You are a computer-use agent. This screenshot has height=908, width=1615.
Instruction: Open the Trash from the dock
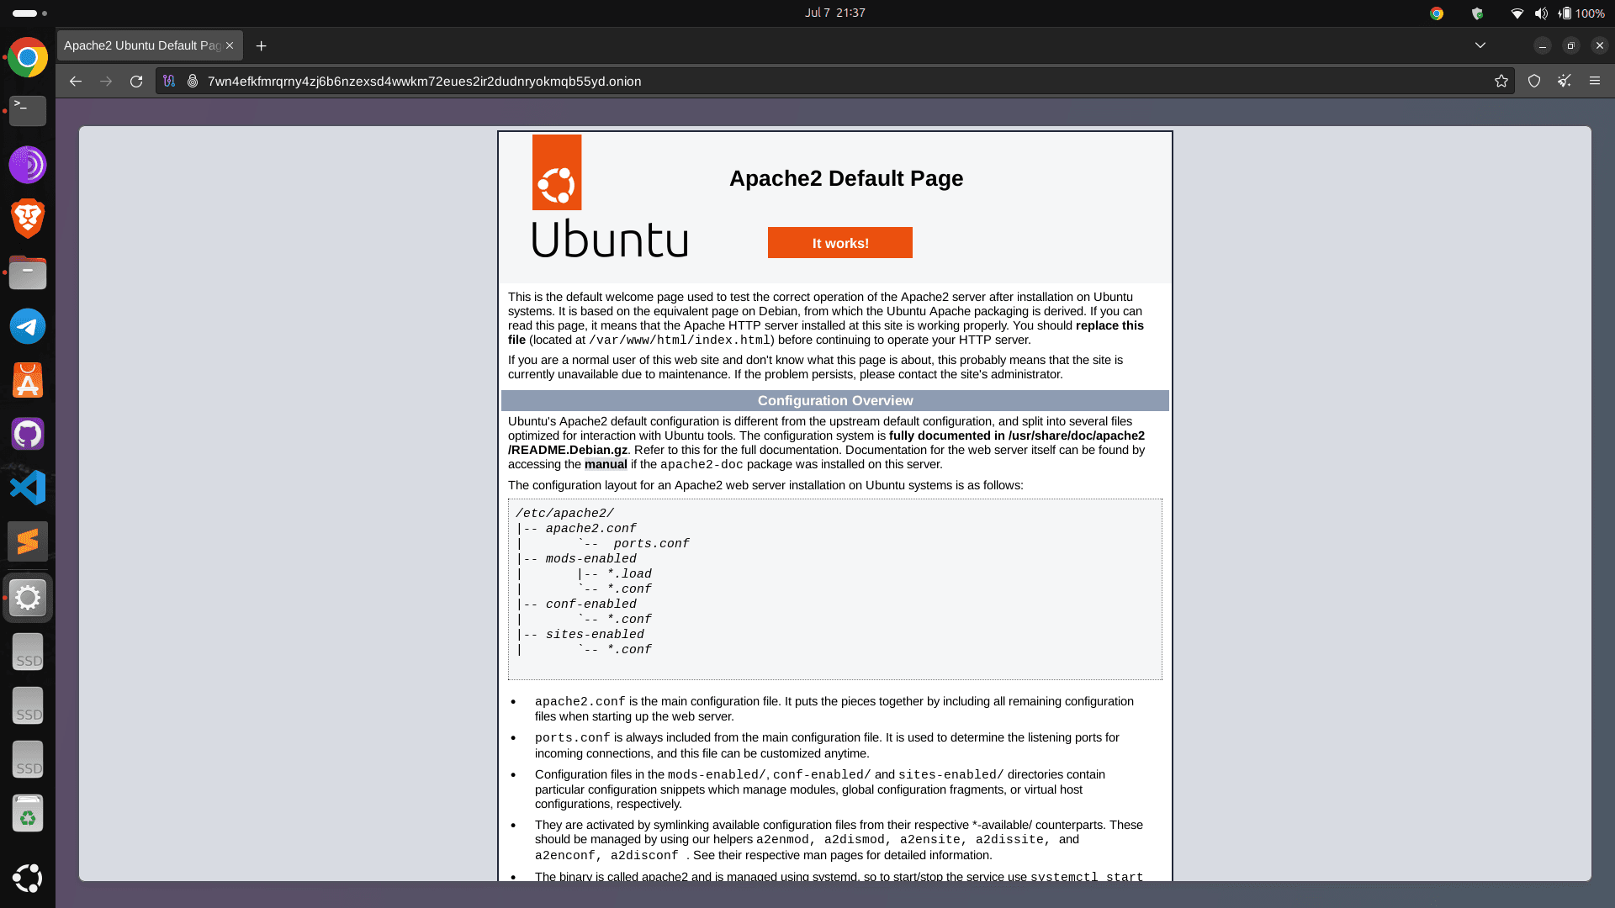click(28, 814)
